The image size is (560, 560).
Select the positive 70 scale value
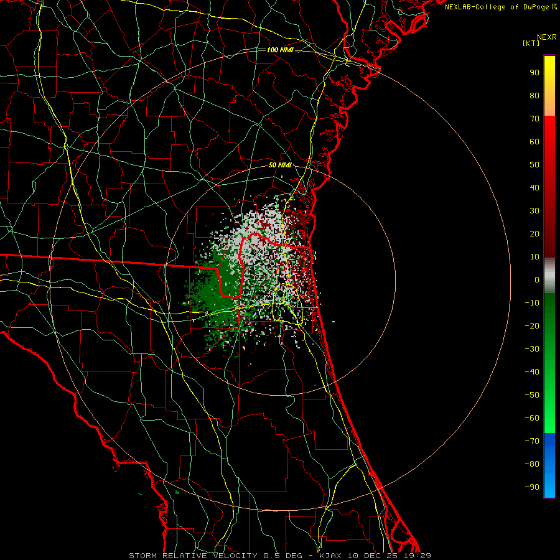click(x=534, y=119)
